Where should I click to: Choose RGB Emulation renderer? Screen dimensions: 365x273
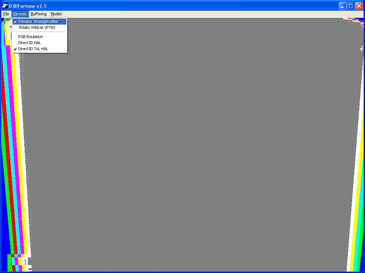pyautogui.click(x=31, y=37)
